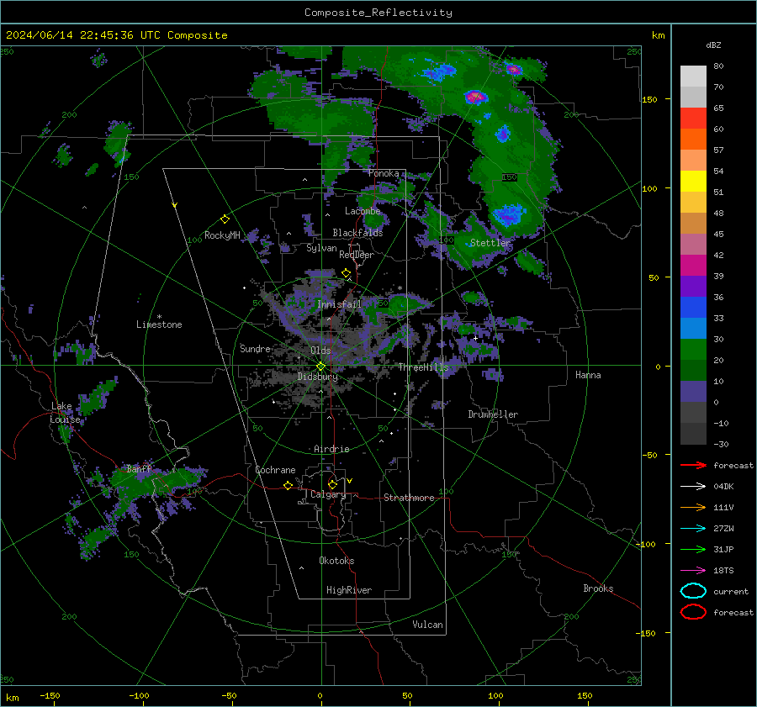Select the yellow 54–51 dBZ swatch

tap(693, 182)
